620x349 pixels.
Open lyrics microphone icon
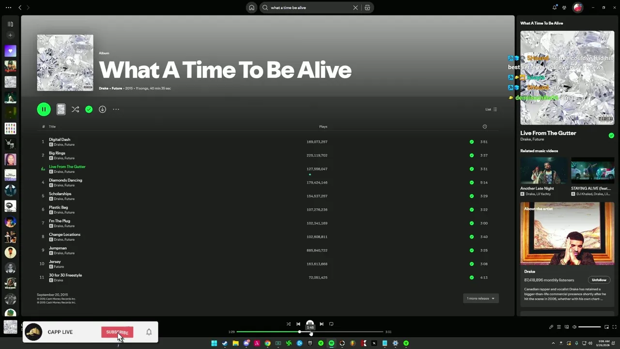point(551,327)
